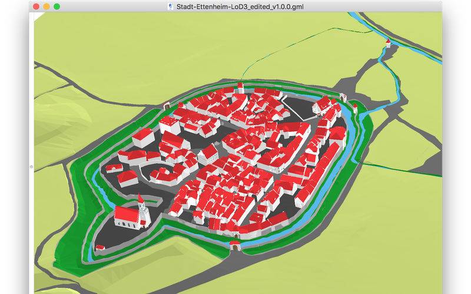Click the splitter handle on the left edge
The width and height of the screenshot is (471, 294).
(x=32, y=166)
